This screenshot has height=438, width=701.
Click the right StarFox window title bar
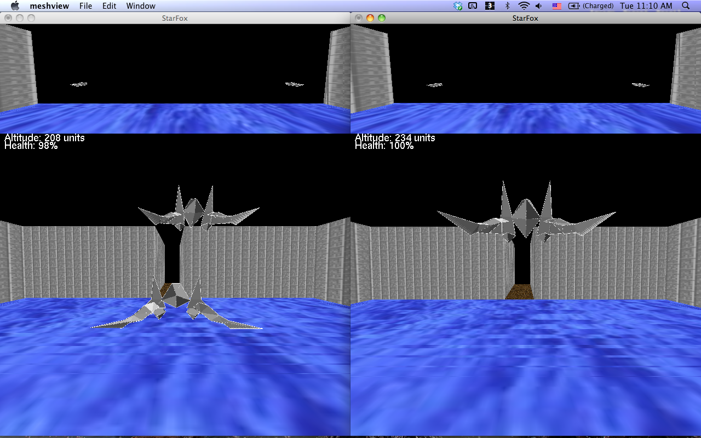coord(525,18)
